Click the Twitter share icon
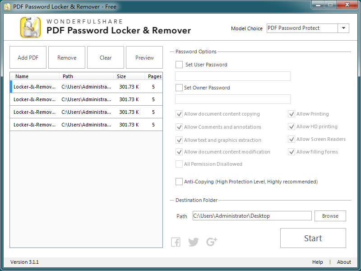Viewport: 361px width, 271px height. click(x=193, y=242)
